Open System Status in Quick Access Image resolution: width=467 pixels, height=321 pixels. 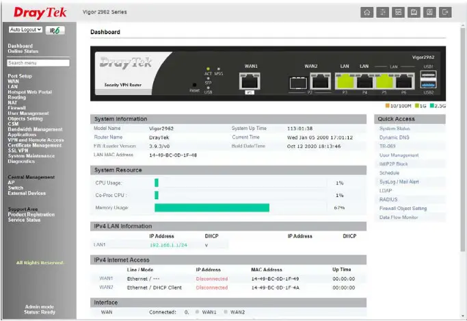coord(395,129)
